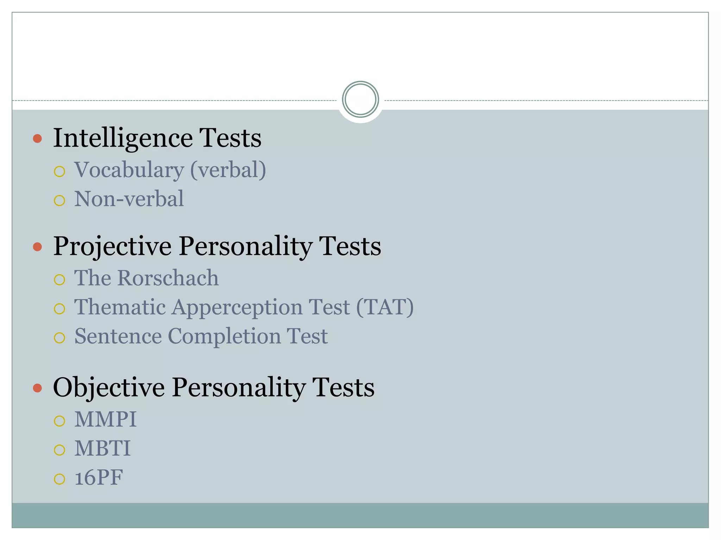Click the MBTI list item text
Screen dimensions: 721x540
tap(102, 449)
